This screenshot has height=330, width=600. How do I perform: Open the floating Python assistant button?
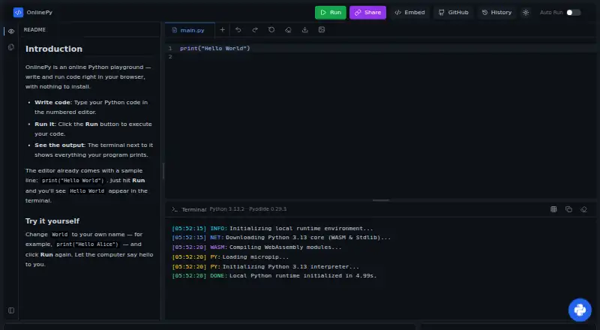[580, 310]
